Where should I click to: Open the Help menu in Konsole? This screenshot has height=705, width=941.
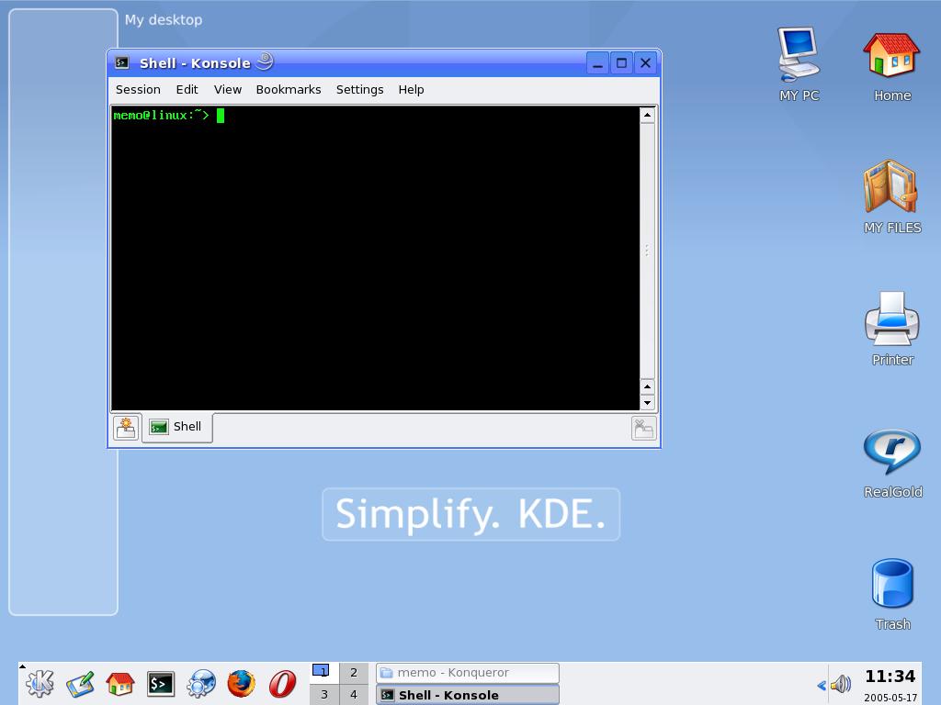(x=411, y=89)
